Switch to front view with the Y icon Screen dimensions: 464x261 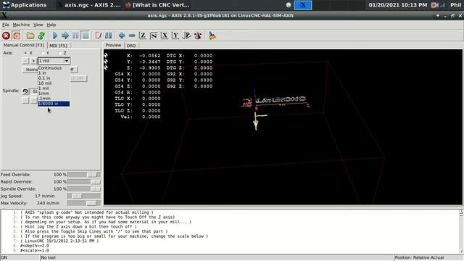175,36
